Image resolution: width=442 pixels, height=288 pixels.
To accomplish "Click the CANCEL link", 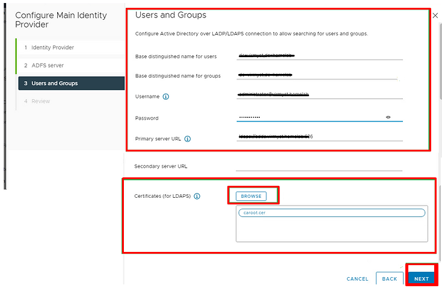I will pos(357,279).
